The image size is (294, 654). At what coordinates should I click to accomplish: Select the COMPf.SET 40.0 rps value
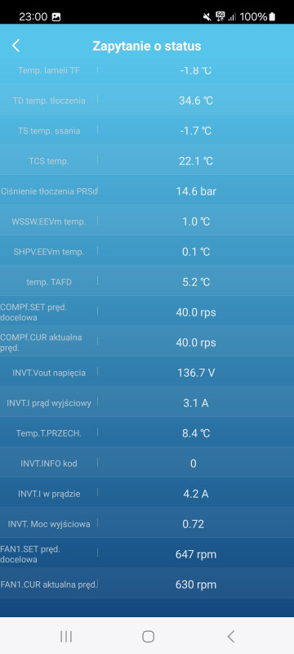[x=196, y=312]
